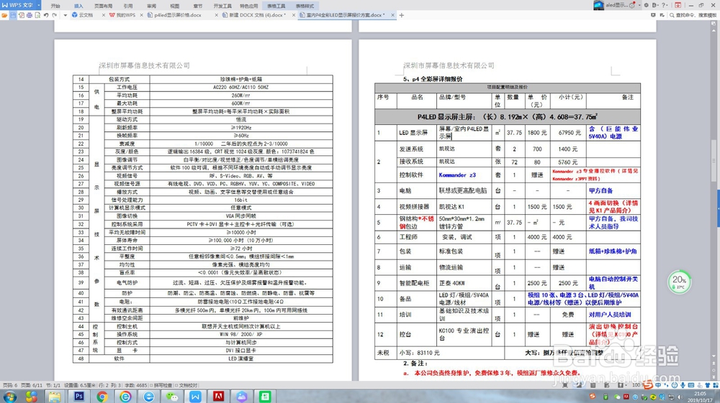Close the 云文档 tab
The height and width of the screenshot is (403, 720).
point(103,15)
